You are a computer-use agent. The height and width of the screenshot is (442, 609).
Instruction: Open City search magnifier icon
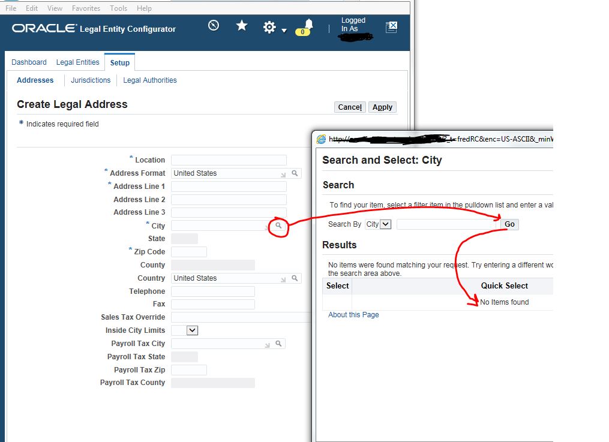coord(278,225)
